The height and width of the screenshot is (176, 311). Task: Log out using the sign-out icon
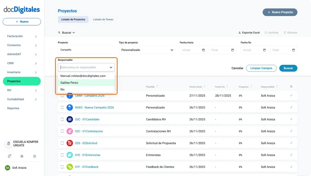point(35,156)
